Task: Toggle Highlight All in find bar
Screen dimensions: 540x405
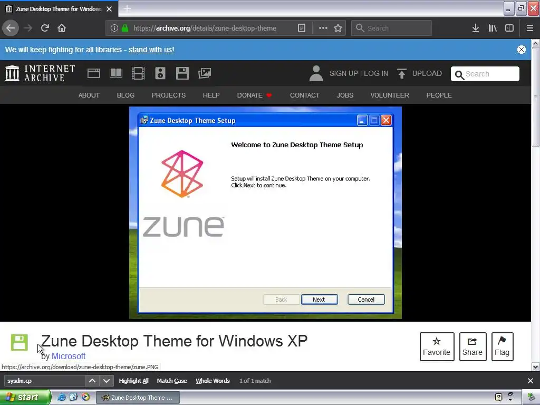Action: point(133,381)
